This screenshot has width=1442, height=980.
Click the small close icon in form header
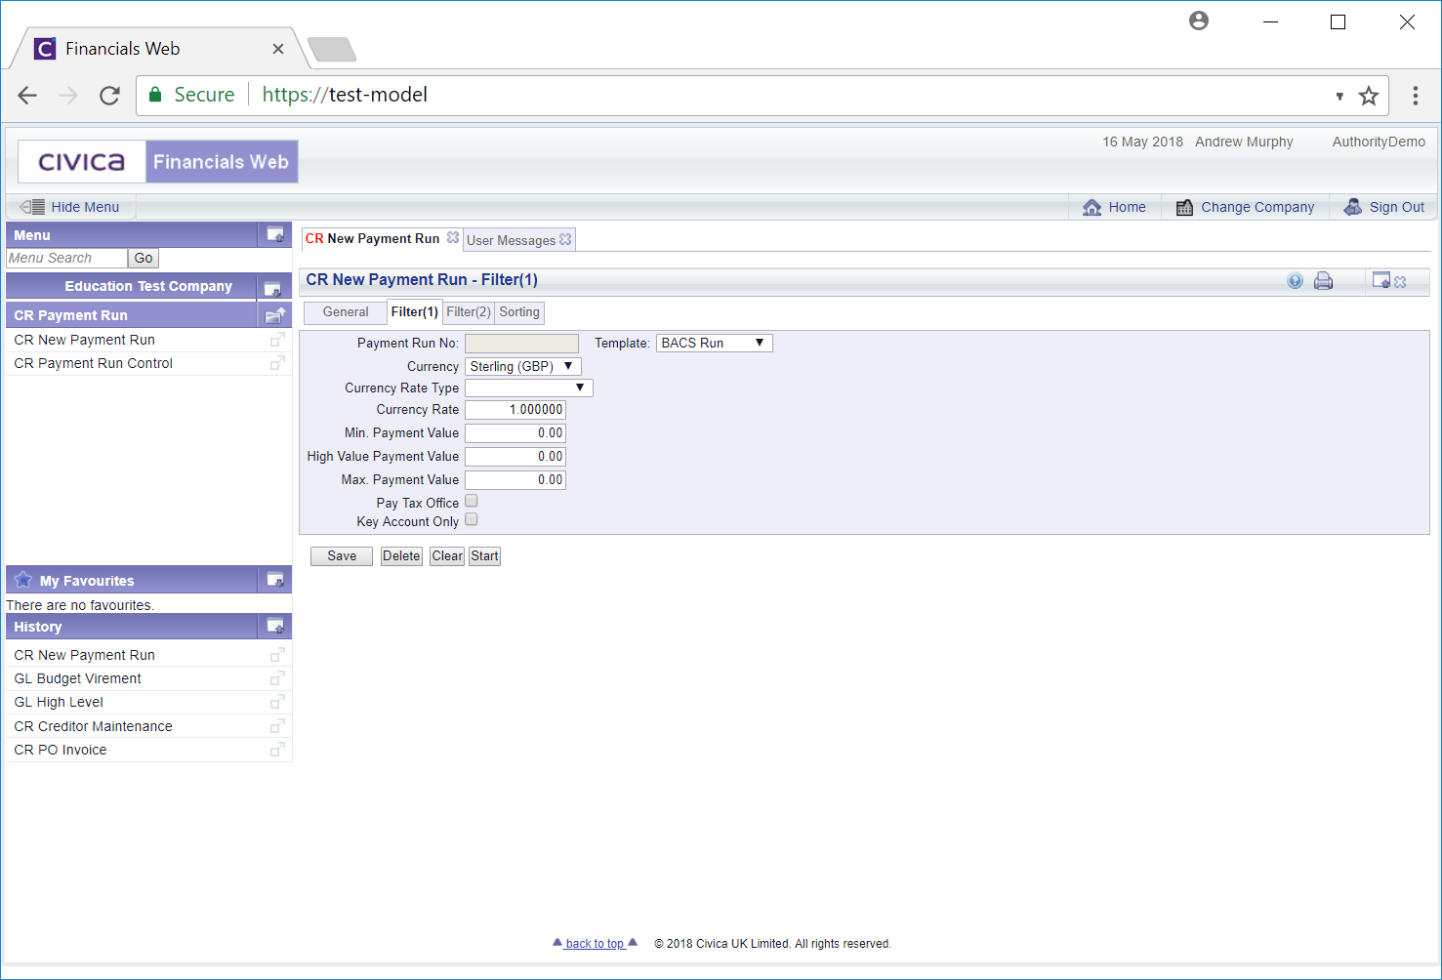pyautogui.click(x=1400, y=282)
